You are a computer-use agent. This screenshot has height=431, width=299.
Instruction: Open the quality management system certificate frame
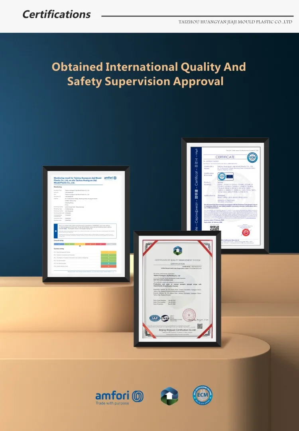(177, 289)
